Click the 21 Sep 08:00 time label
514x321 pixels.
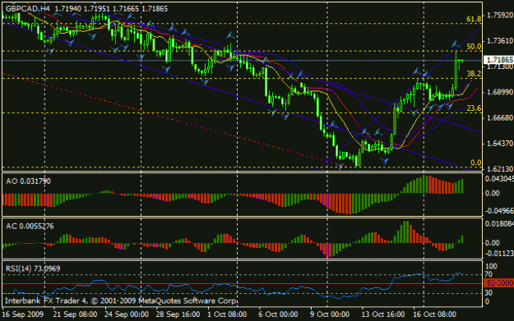tap(75, 314)
